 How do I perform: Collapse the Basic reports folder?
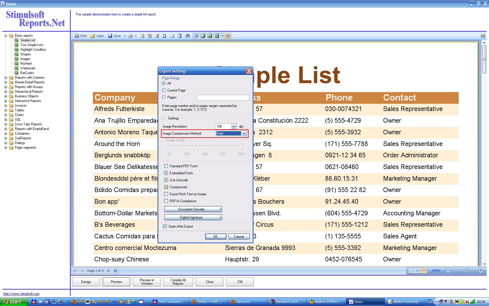[x=6, y=36]
